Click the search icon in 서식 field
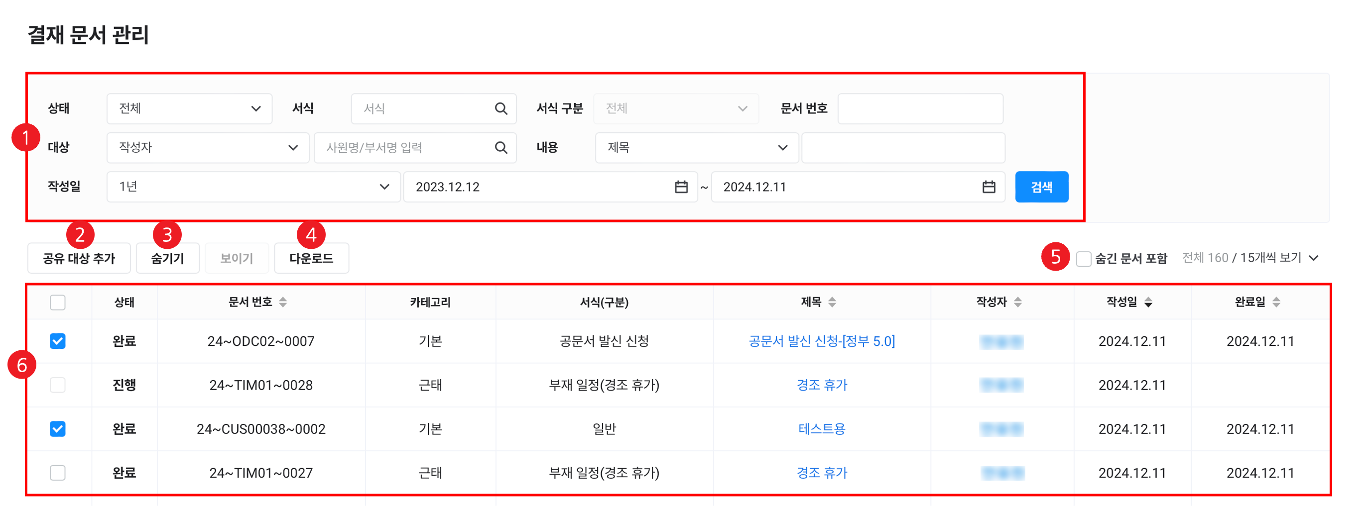1360x506 pixels. coord(500,108)
